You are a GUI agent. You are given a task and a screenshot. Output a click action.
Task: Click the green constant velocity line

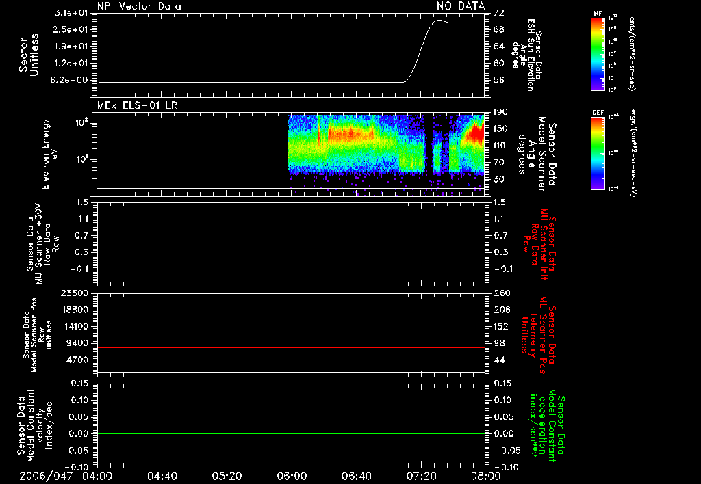290,433
